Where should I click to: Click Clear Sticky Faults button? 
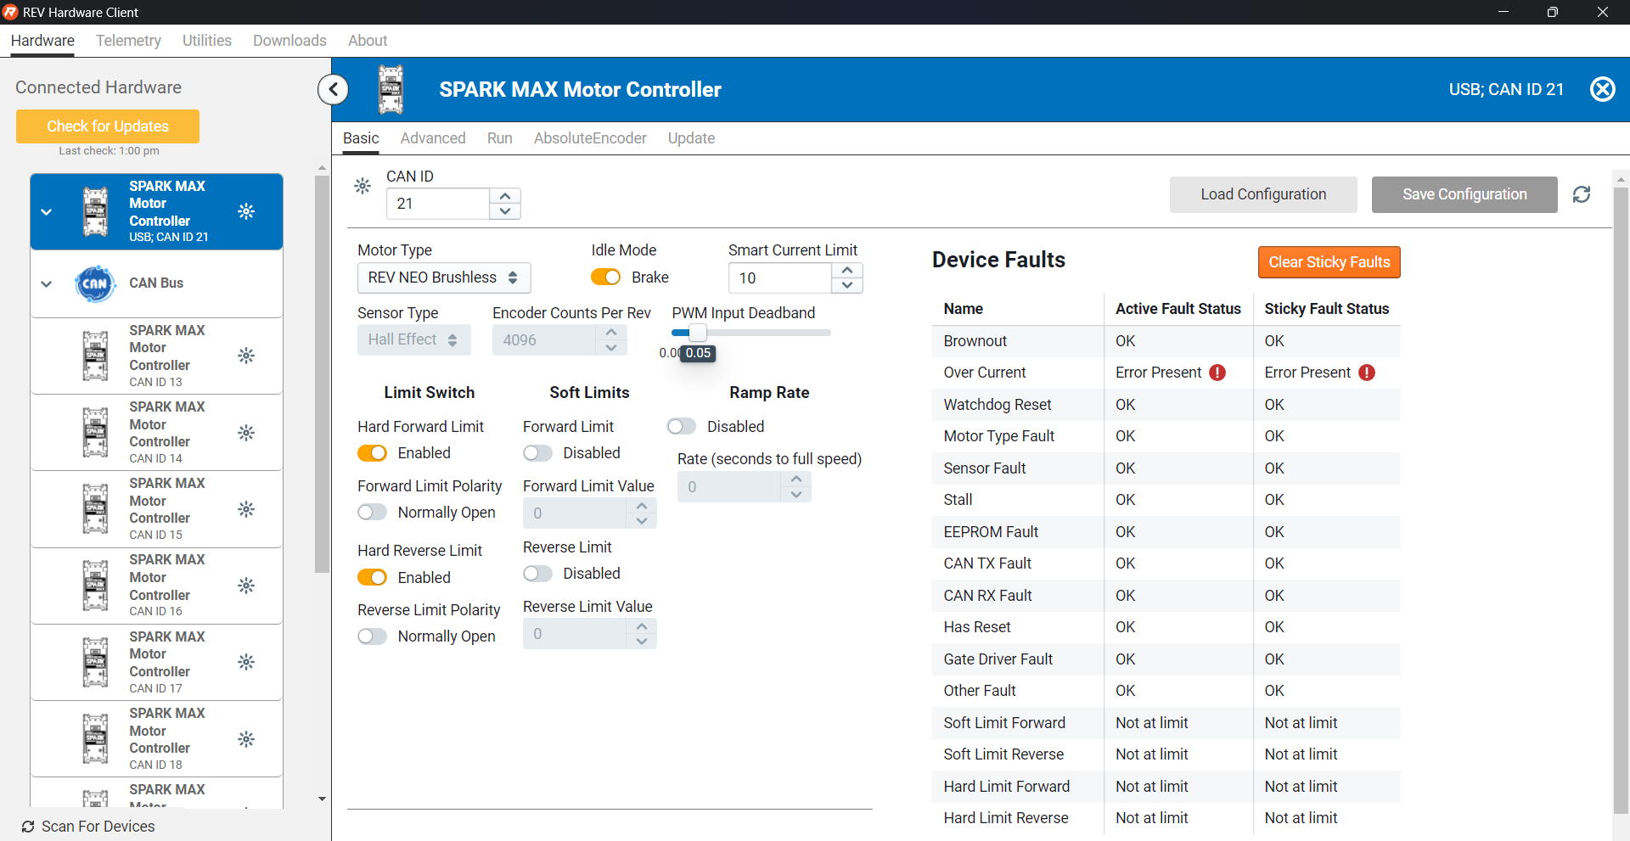(1329, 262)
